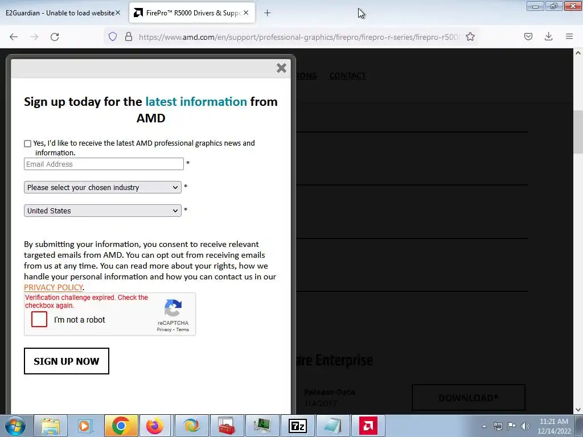Open Google Chrome from taskbar

pyautogui.click(x=121, y=426)
